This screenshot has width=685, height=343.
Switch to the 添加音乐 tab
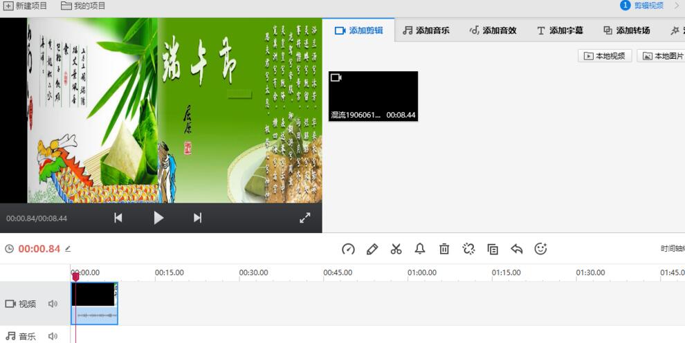(426, 30)
